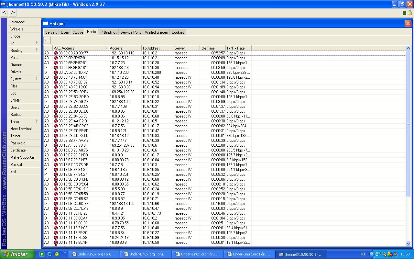Select host icon for MAC 00:1B:11:18:71:CB
414x259 pixels.
[56, 228]
